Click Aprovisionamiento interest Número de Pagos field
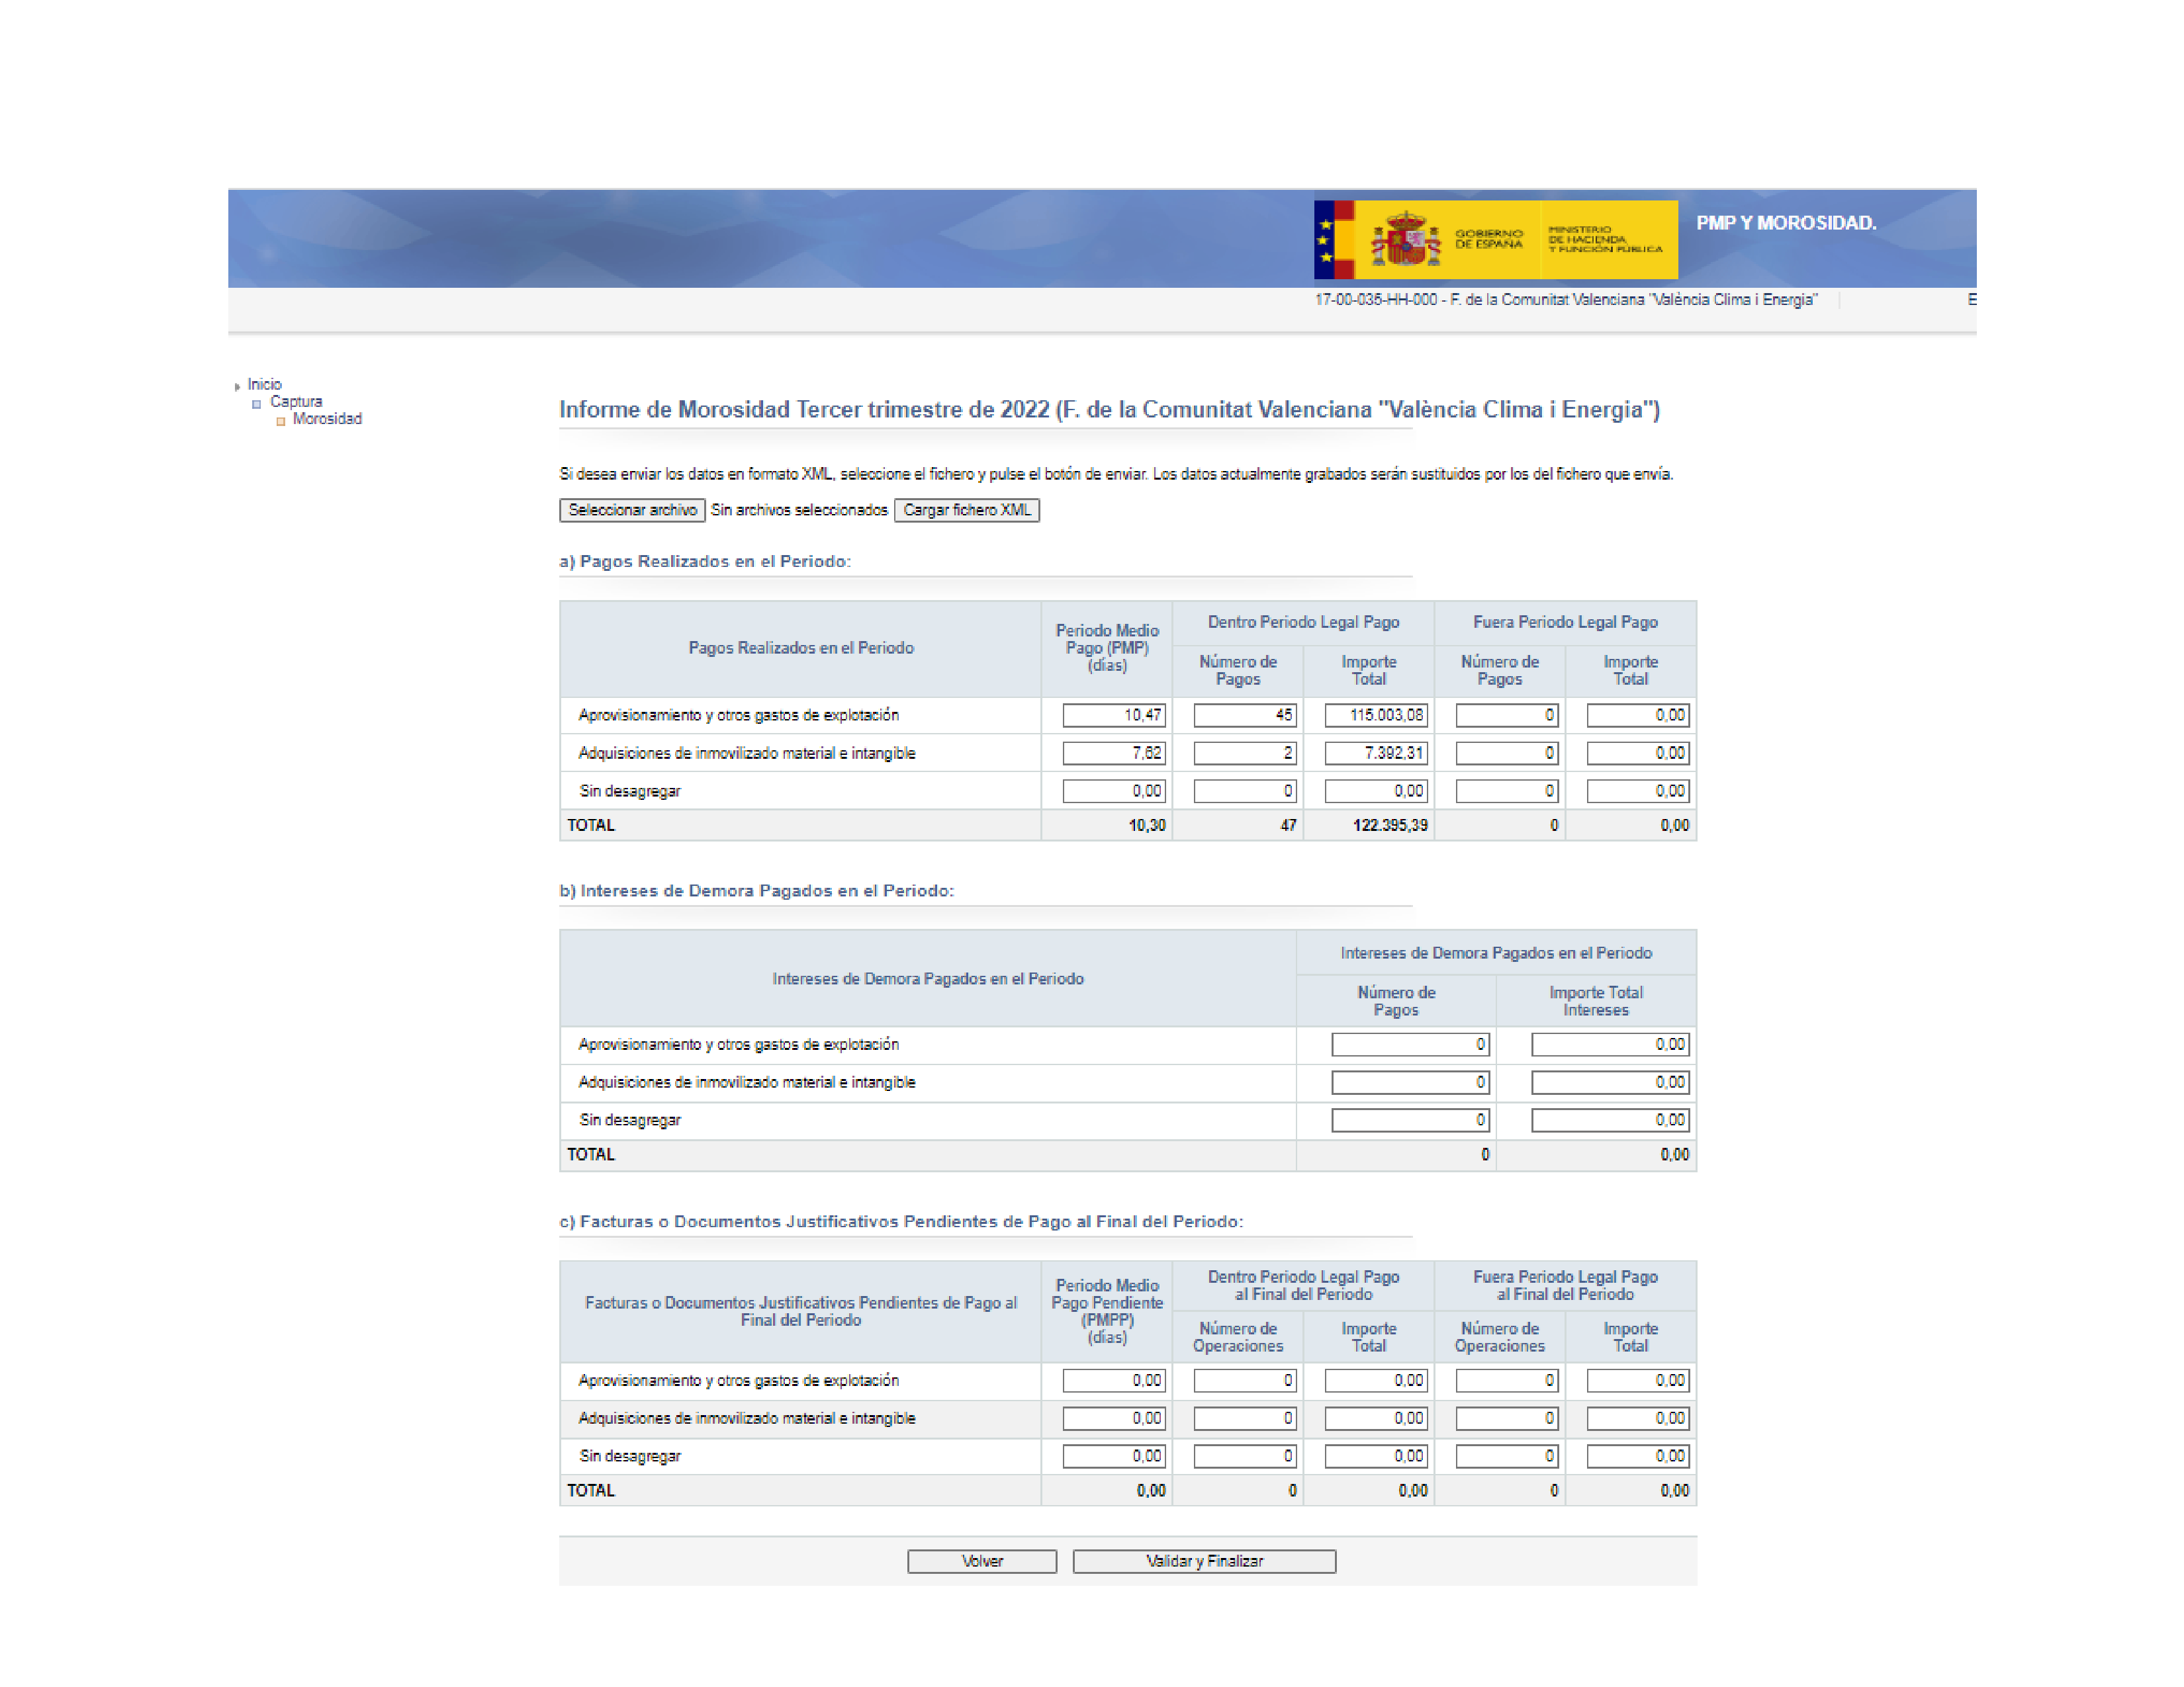 1410,1045
